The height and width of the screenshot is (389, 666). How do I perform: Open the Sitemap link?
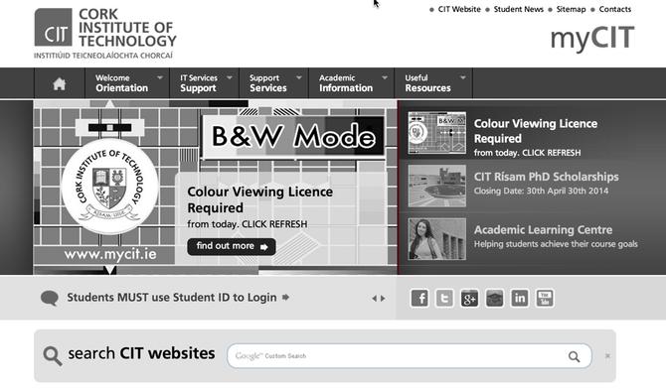tap(571, 9)
